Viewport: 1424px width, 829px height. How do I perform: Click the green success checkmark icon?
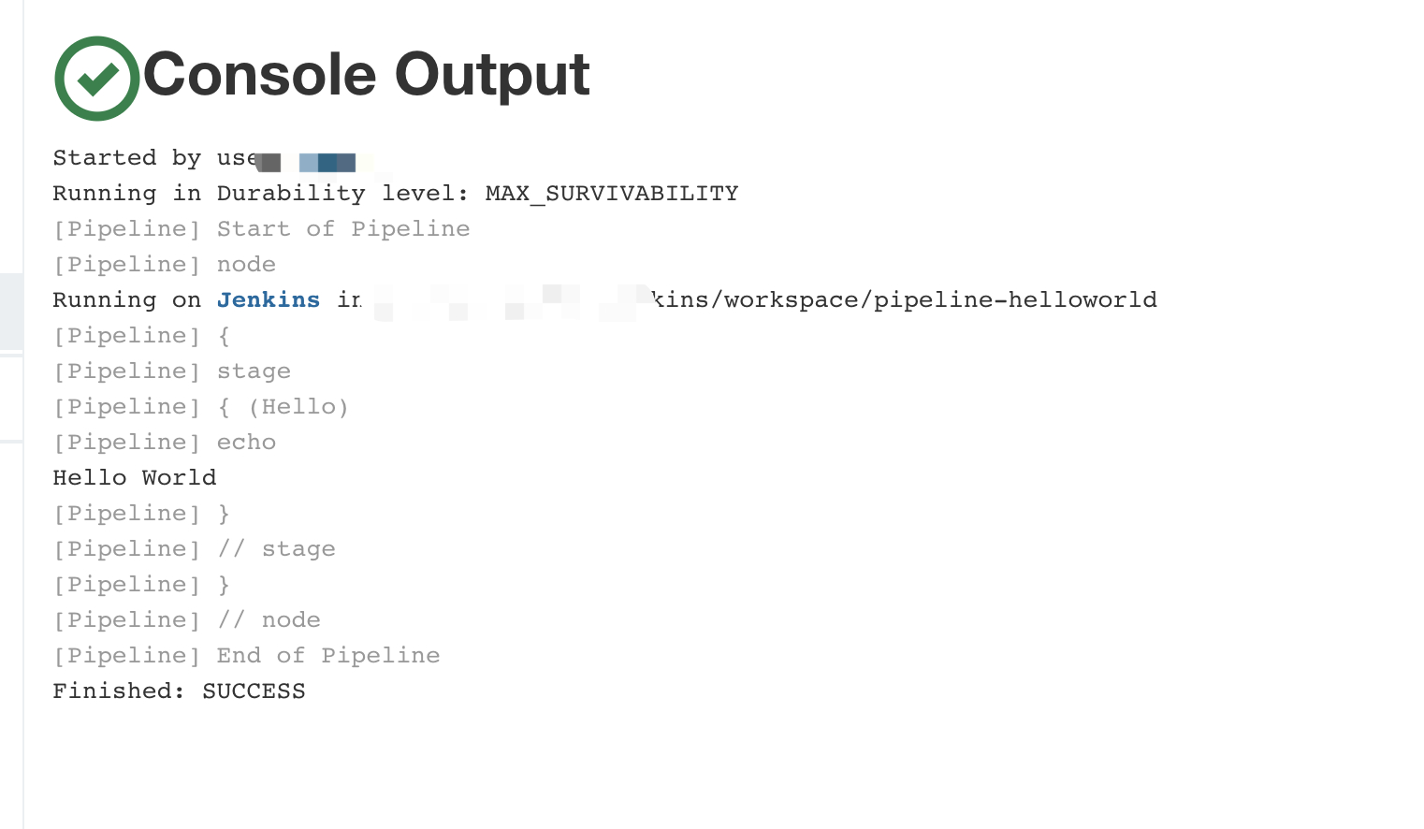[97, 79]
